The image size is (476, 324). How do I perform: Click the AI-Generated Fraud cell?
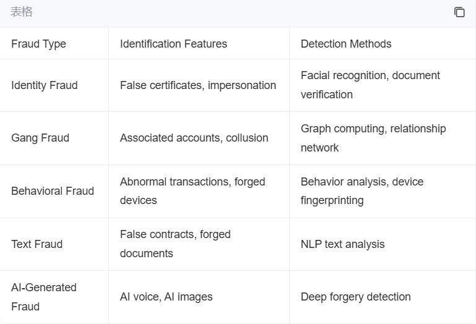click(54, 297)
